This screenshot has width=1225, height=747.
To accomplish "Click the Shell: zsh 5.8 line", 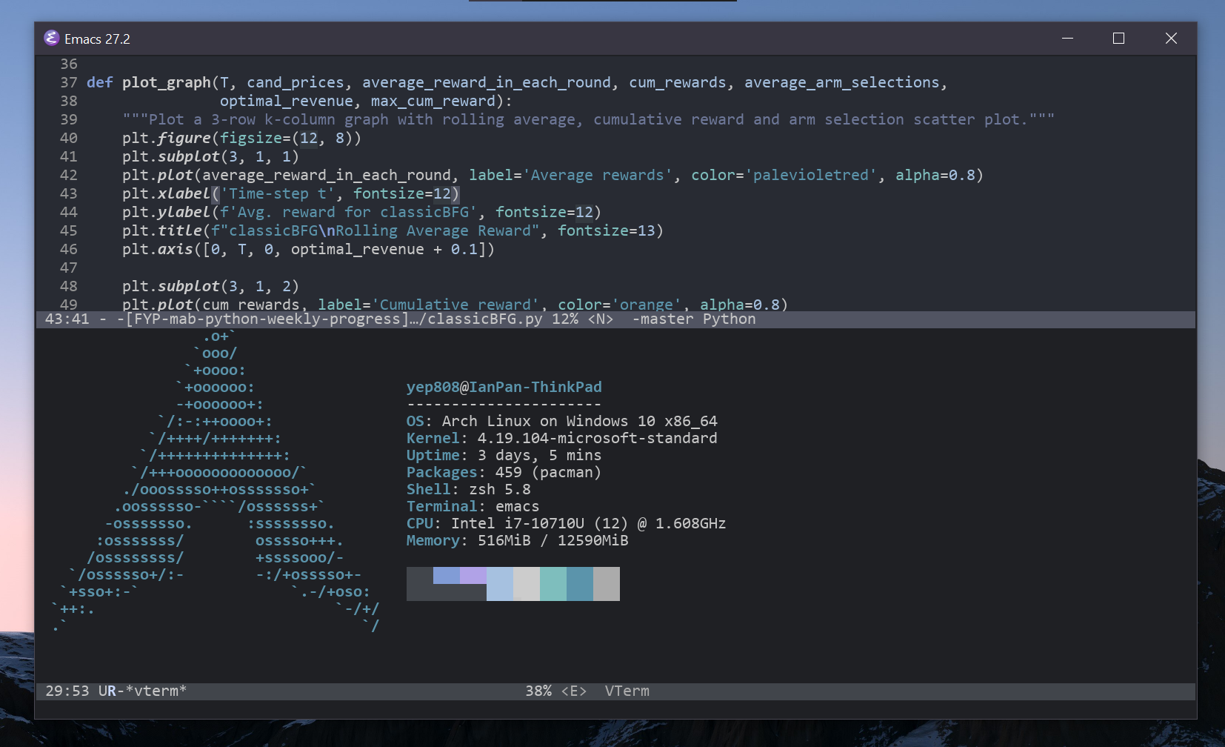I will [x=468, y=489].
